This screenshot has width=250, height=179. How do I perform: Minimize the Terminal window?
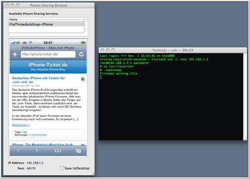pos(107,50)
